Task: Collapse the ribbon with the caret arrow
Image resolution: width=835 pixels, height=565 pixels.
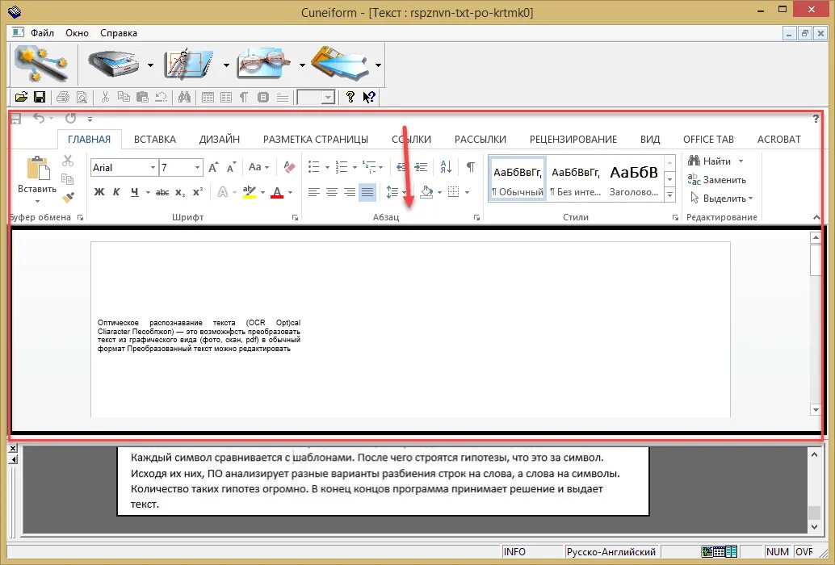Action: [816, 217]
